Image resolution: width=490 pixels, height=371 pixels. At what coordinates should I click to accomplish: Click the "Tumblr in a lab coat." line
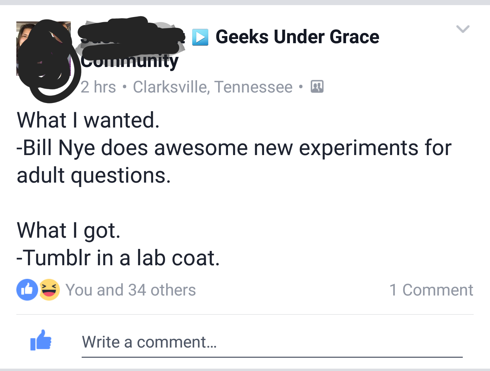pos(118,258)
